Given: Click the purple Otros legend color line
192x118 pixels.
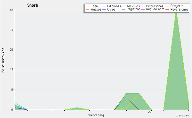Looking at the screenshot, I should point(104,9).
